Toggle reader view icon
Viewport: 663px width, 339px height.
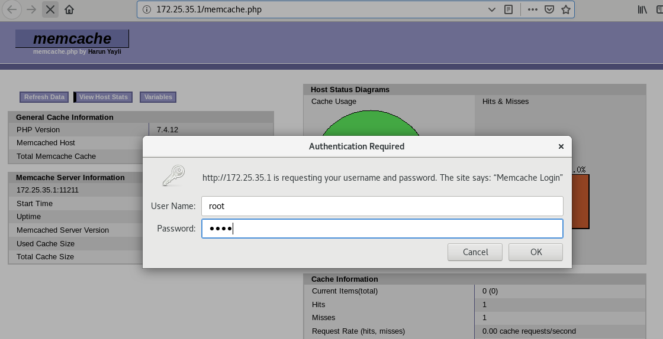(x=508, y=9)
